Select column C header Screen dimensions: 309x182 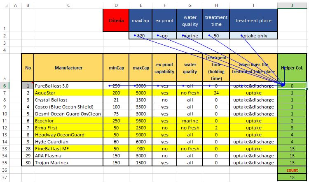pyautogui.click(x=68, y=5)
